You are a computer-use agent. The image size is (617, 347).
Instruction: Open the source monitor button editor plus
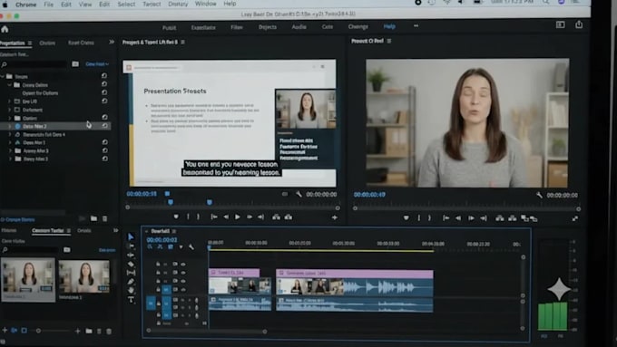click(x=334, y=217)
